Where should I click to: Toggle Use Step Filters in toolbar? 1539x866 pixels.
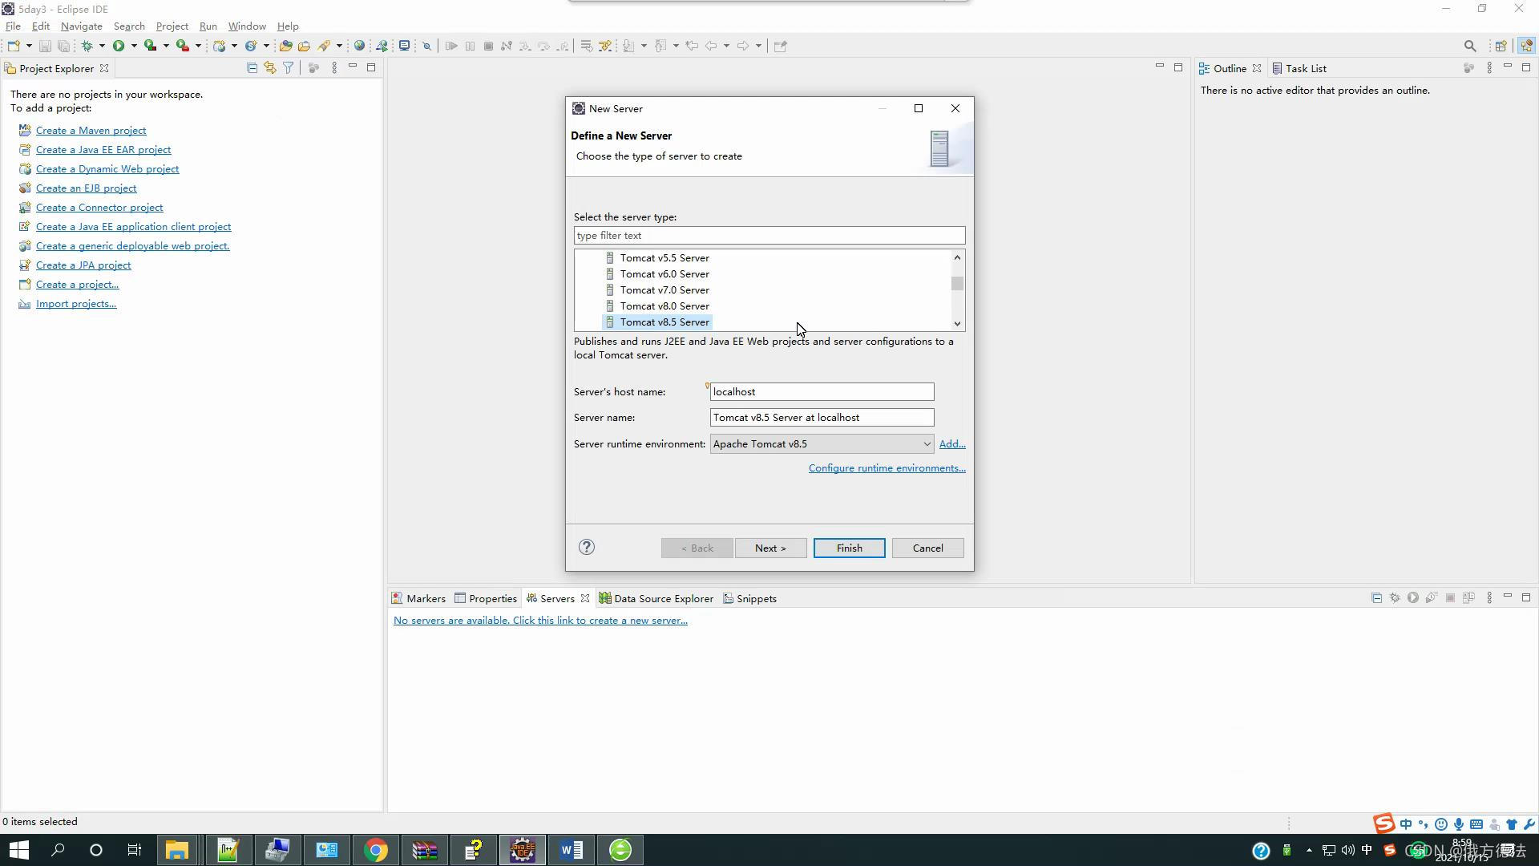pyautogui.click(x=604, y=46)
